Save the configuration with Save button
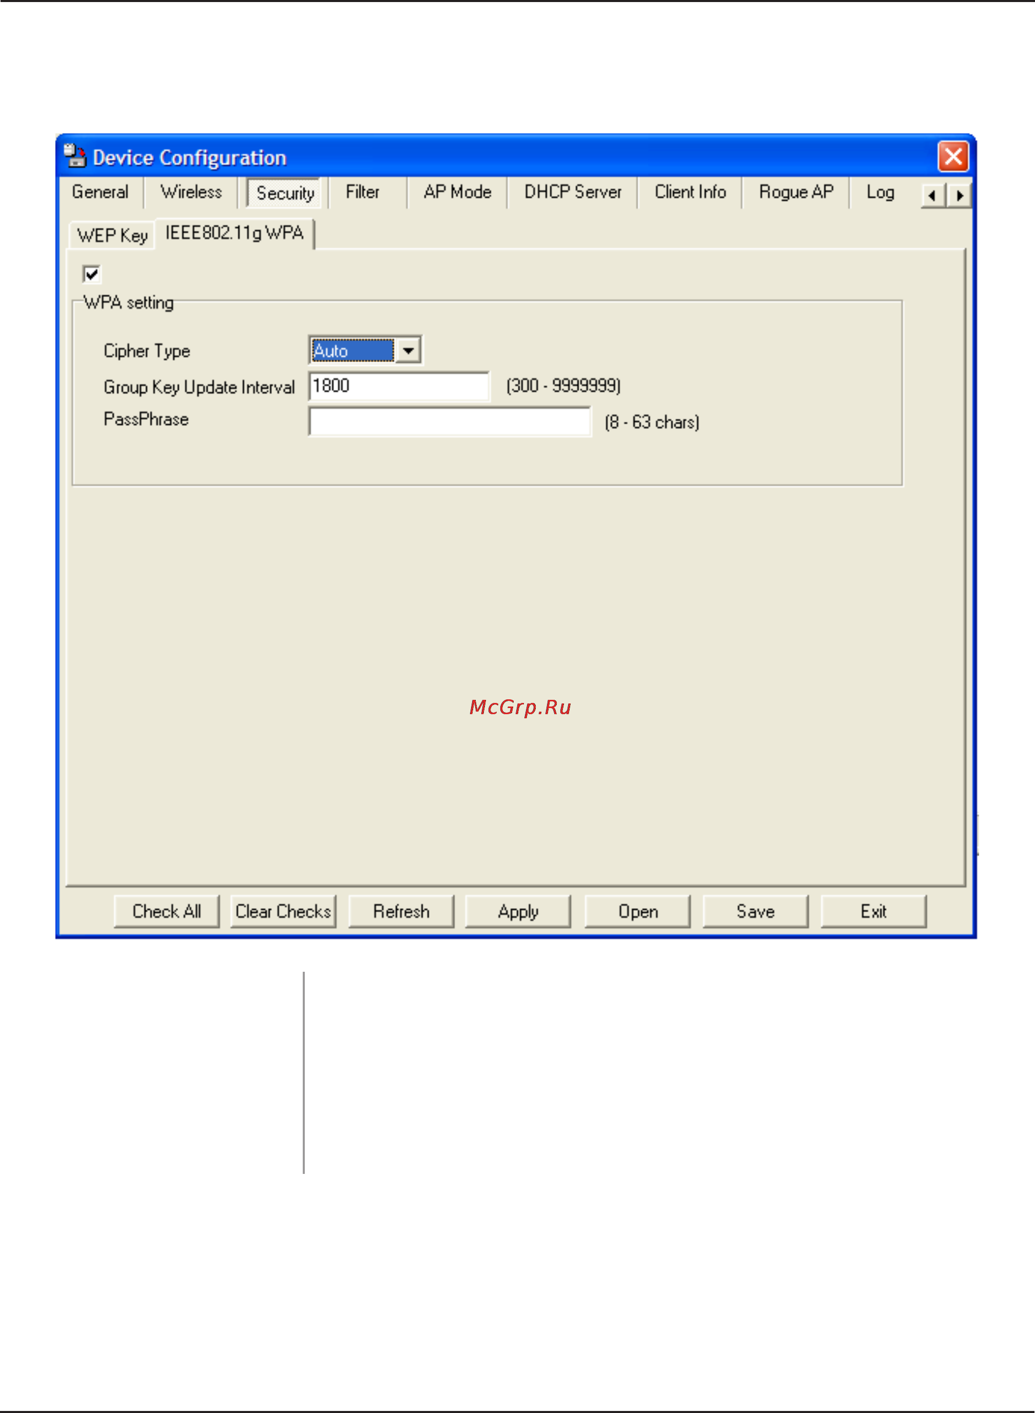Viewport: 1035px width, 1413px height. coord(755,911)
